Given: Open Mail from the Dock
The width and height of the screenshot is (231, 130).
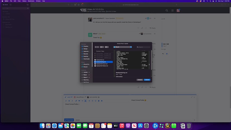Looking at the screenshot, I should click(61, 126).
